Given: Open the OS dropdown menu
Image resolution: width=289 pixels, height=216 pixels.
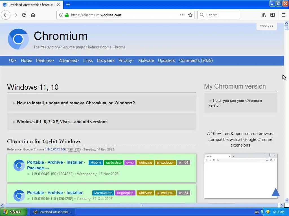Looking at the screenshot, I should click(13, 60).
